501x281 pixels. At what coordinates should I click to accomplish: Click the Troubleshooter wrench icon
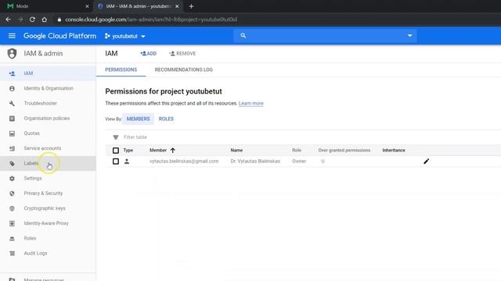(x=12, y=104)
